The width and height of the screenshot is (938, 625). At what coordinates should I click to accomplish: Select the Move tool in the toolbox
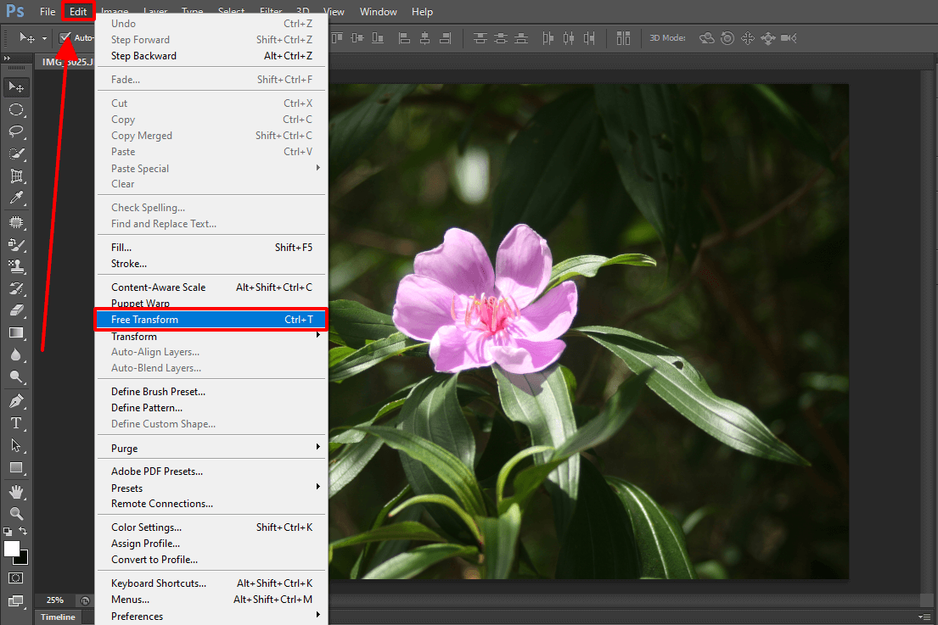pyautogui.click(x=16, y=87)
